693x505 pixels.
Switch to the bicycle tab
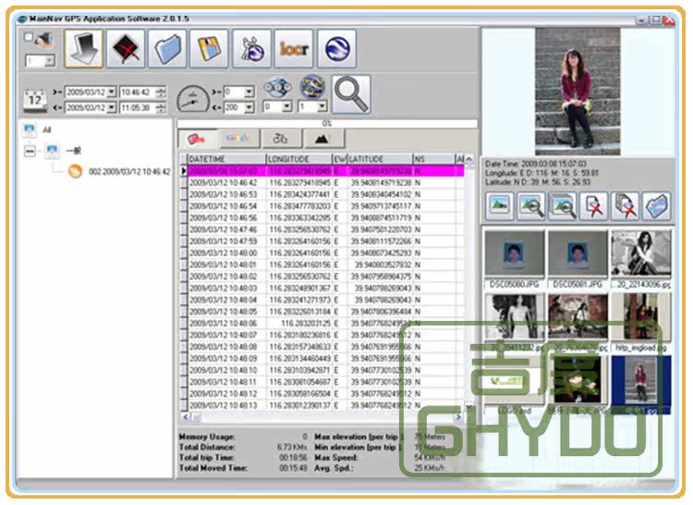pos(281,139)
